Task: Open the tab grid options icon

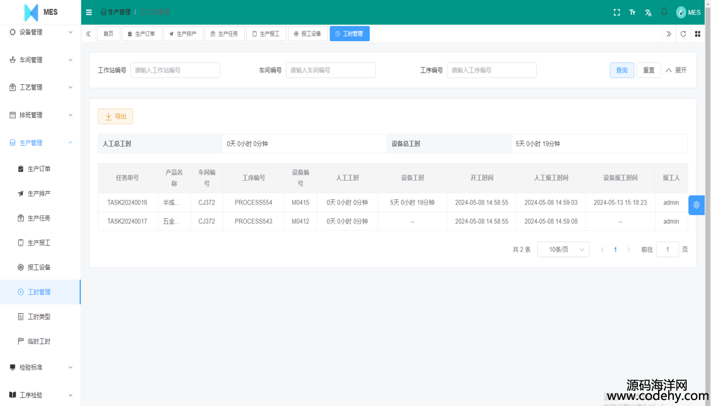Action: coord(698,34)
